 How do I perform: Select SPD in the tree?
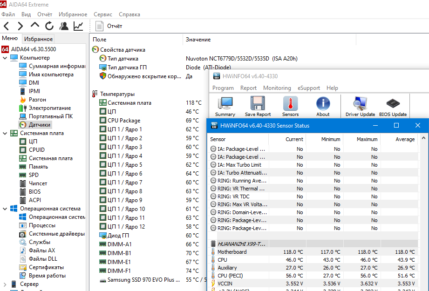(x=29, y=175)
